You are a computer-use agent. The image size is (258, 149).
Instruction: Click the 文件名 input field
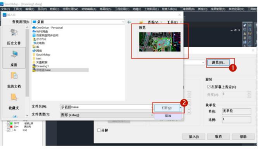point(106,107)
